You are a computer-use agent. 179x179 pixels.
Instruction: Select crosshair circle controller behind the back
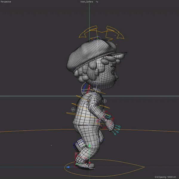pyautogui.click(x=73, y=109)
